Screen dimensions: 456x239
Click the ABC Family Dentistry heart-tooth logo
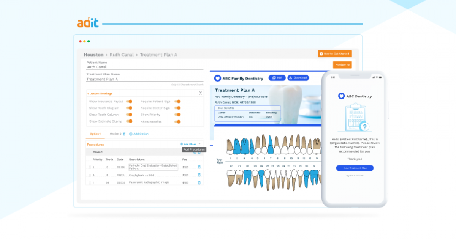[217, 79]
